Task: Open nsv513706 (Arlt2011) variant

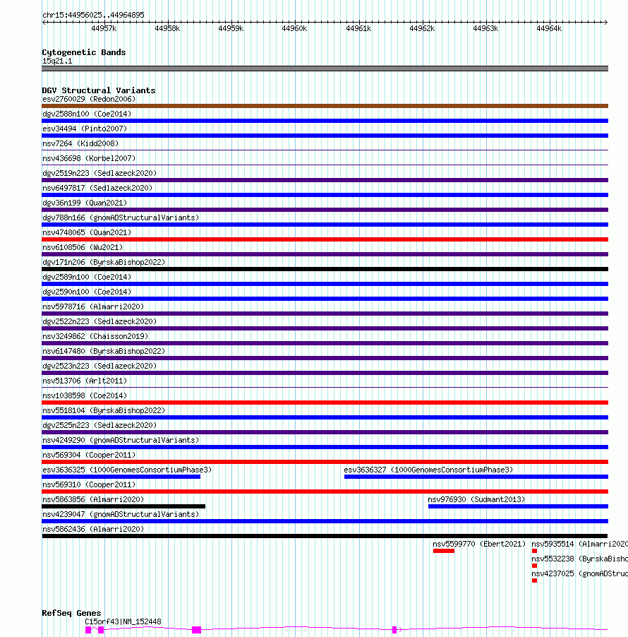Action: [85, 381]
